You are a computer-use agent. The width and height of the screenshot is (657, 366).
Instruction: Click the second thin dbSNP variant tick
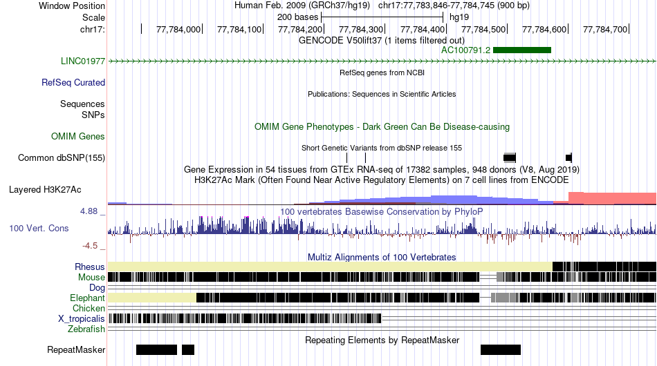[x=365, y=157]
